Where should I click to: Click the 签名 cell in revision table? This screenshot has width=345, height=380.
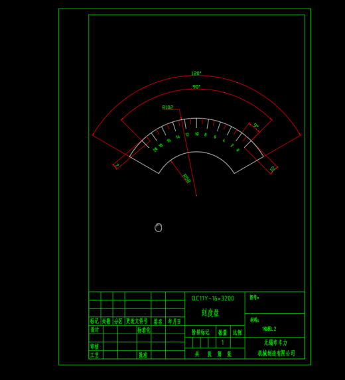pos(158,322)
